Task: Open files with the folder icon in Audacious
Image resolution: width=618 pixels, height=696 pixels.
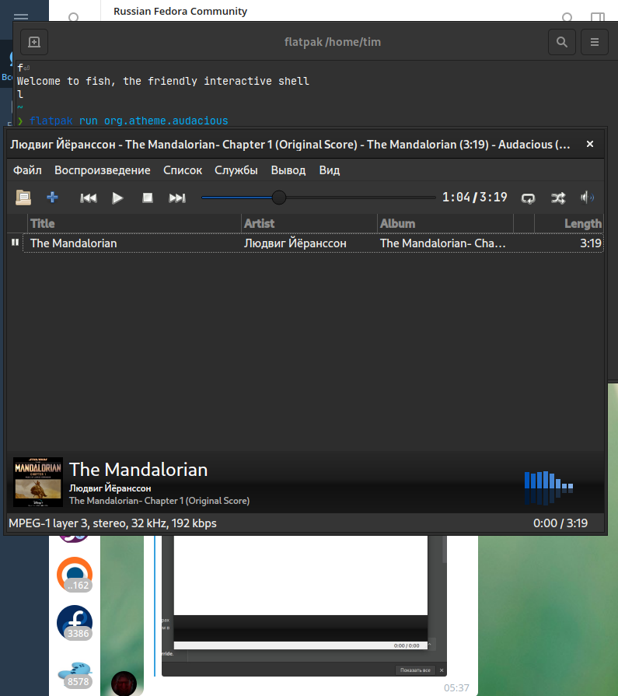Action: pos(23,198)
